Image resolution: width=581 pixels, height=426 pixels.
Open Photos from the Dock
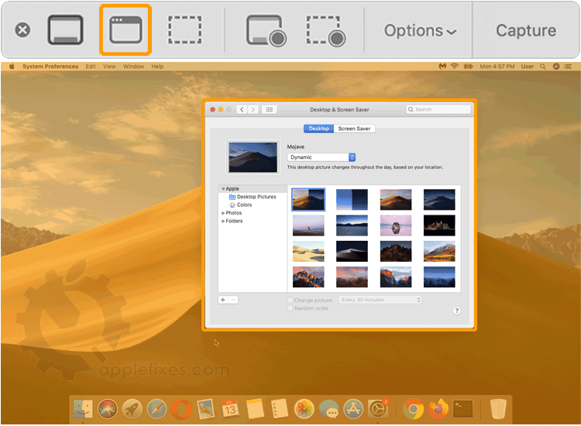pyautogui.click(x=304, y=409)
